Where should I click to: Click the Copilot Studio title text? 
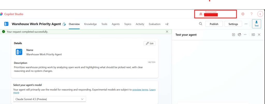coord(14,14)
